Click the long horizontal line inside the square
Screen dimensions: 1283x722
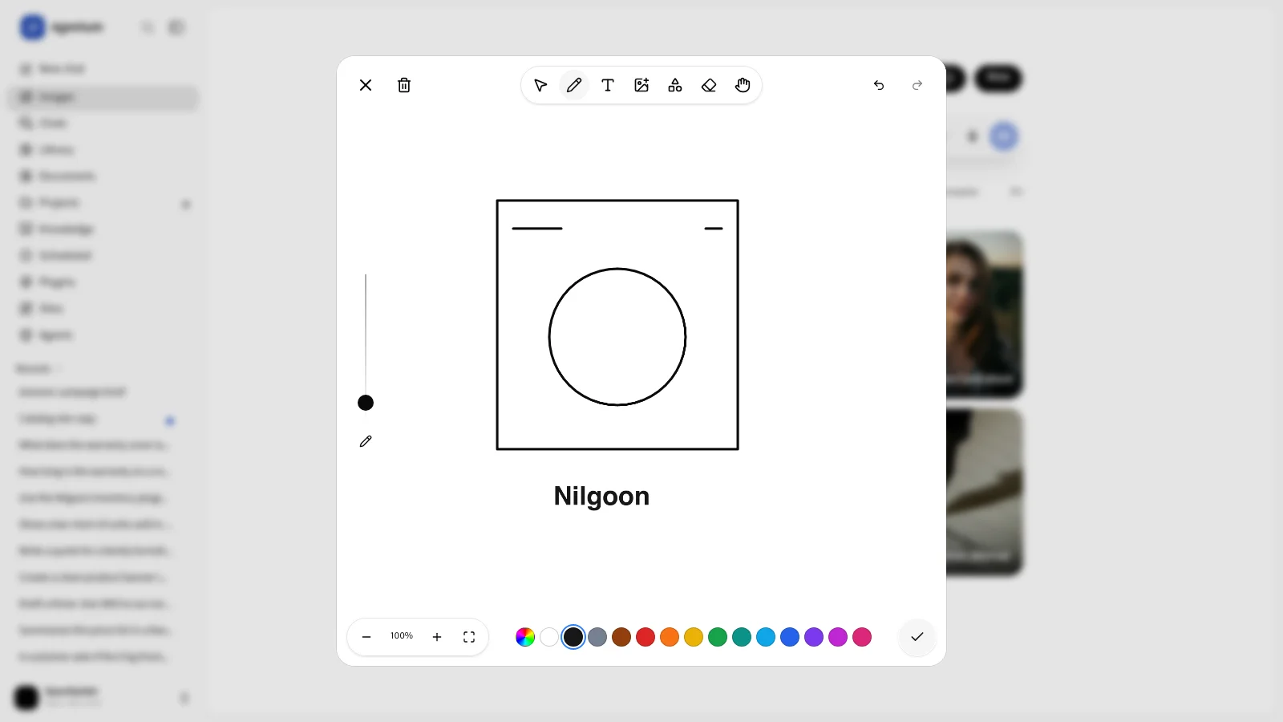537,229
